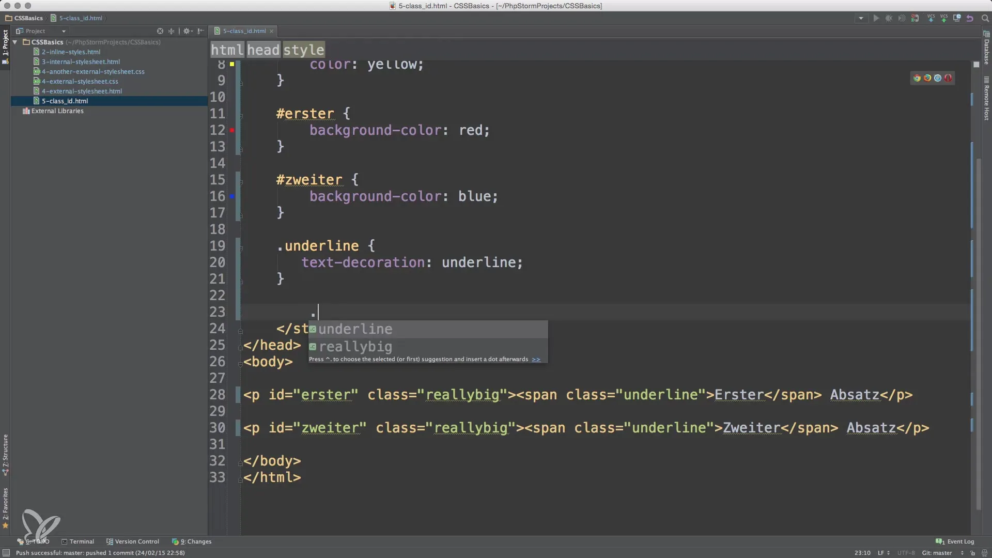Open Project panel settings gear
Viewport: 992px width, 558px height.
[x=187, y=31]
